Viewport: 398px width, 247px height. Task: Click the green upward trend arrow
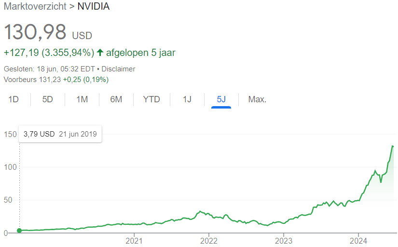tap(100, 53)
